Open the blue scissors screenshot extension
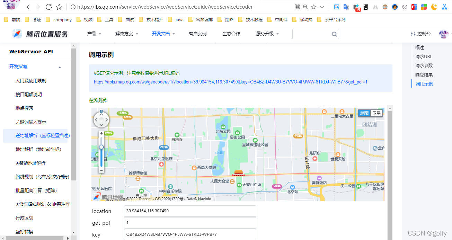452x240 pixels. pyautogui.click(x=444, y=7)
